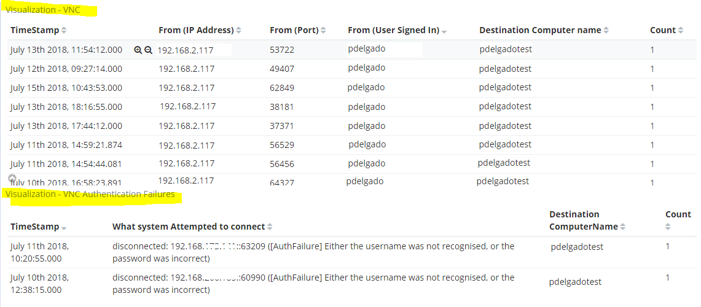Open the Visualization - VNC panel title
The height and width of the screenshot is (307, 701).
tap(43, 10)
